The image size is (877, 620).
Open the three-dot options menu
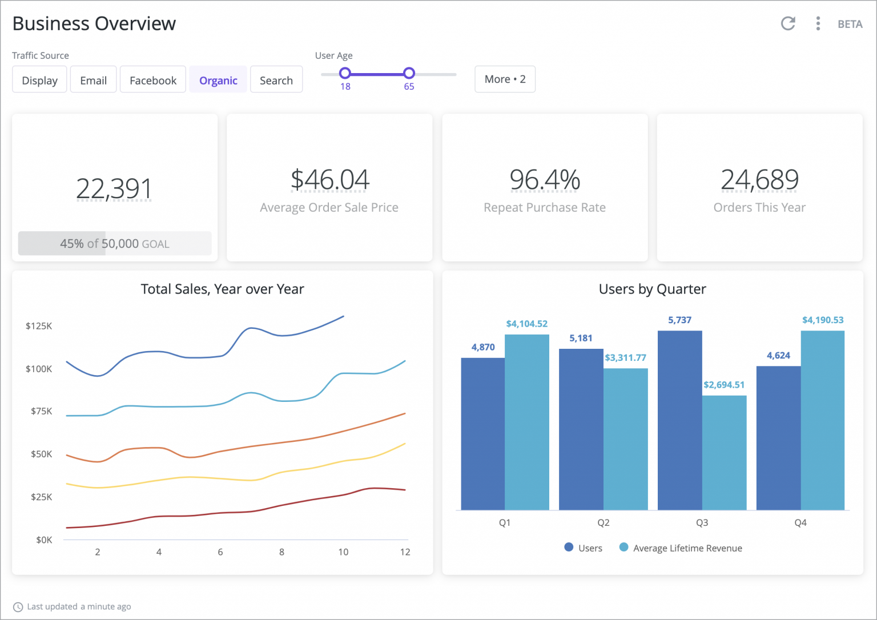(818, 23)
